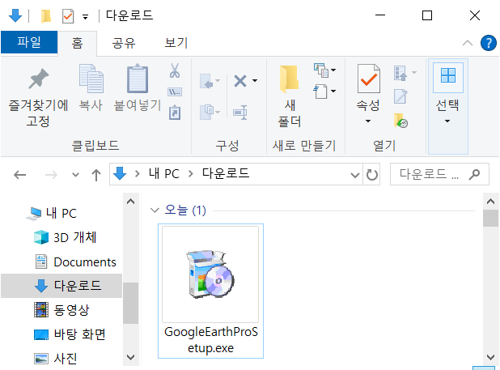Click the Edit icon in 열기 group
This screenshot has width=500, height=370.
[400, 96]
